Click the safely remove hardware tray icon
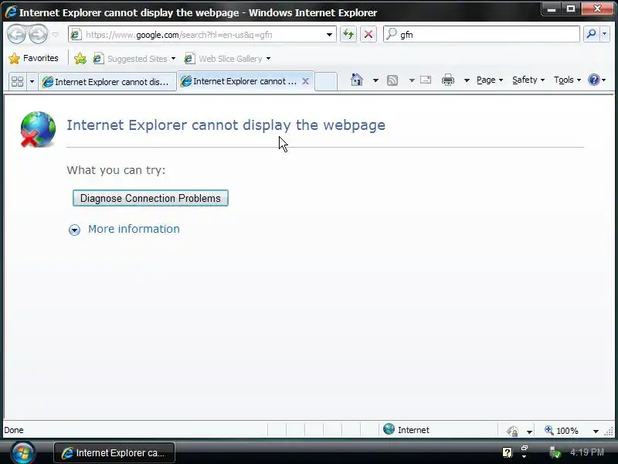618x464 pixels. click(555, 452)
